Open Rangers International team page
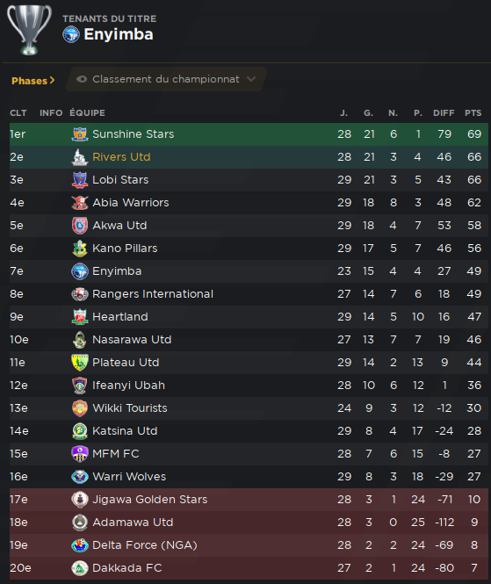491x584 pixels. pyautogui.click(x=153, y=294)
